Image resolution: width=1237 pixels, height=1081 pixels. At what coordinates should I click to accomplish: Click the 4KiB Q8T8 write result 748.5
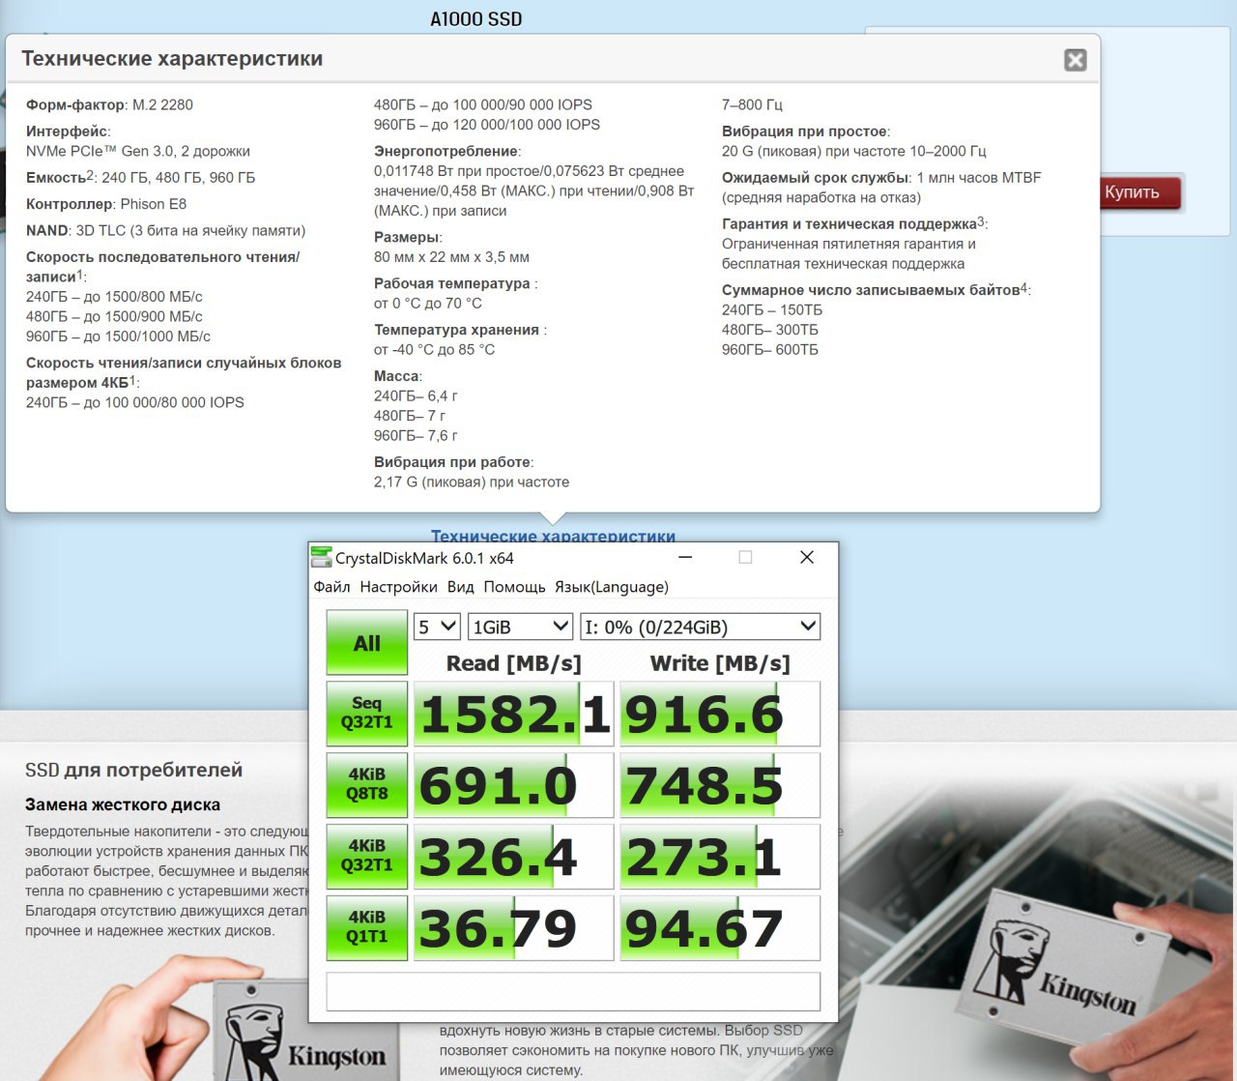[x=720, y=785]
